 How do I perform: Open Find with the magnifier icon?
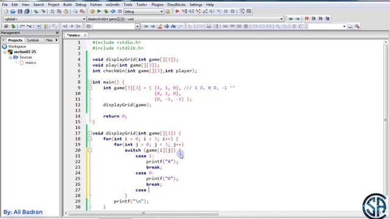(x=75, y=12)
